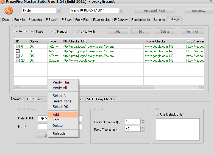214x155 pixels.
Task: Increase Connect Time out value
Action: pyautogui.click(x=143, y=120)
